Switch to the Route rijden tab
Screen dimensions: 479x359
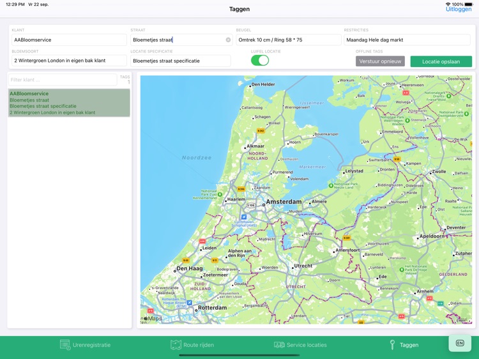click(x=192, y=345)
